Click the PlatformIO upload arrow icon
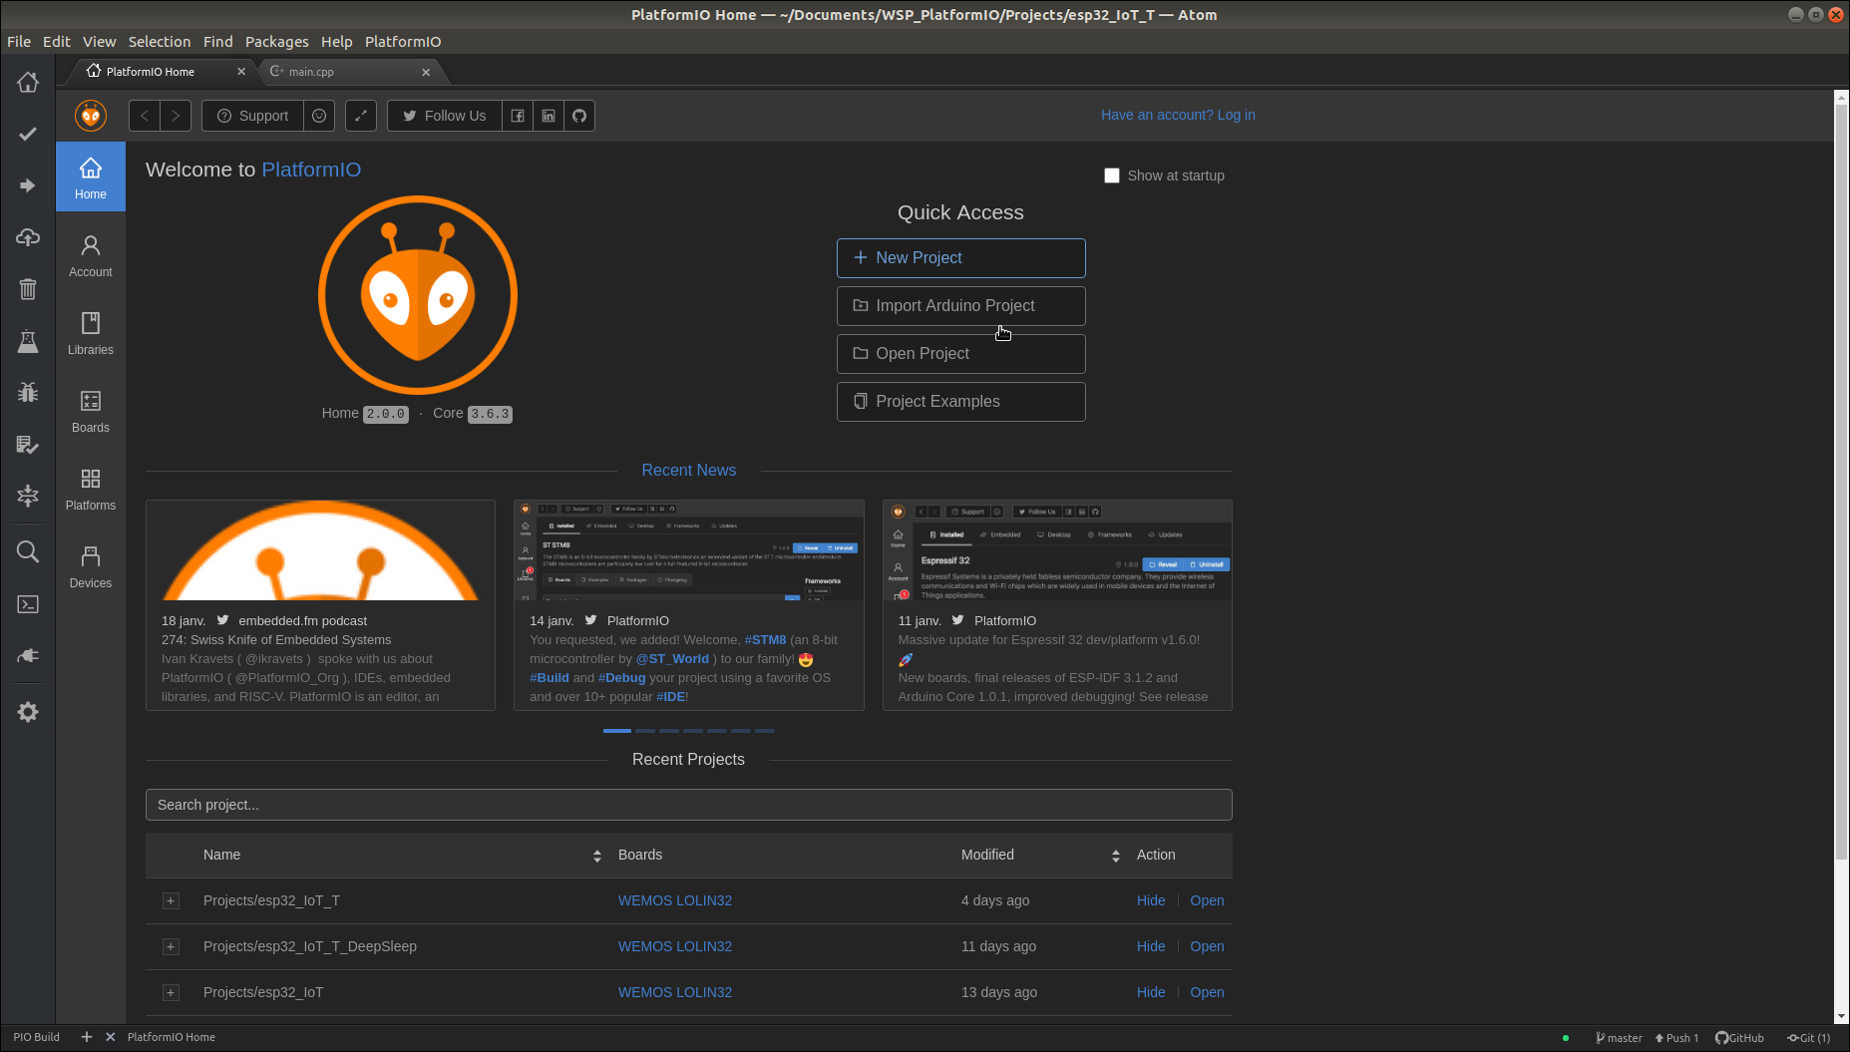The width and height of the screenshot is (1850, 1052). (x=28, y=185)
